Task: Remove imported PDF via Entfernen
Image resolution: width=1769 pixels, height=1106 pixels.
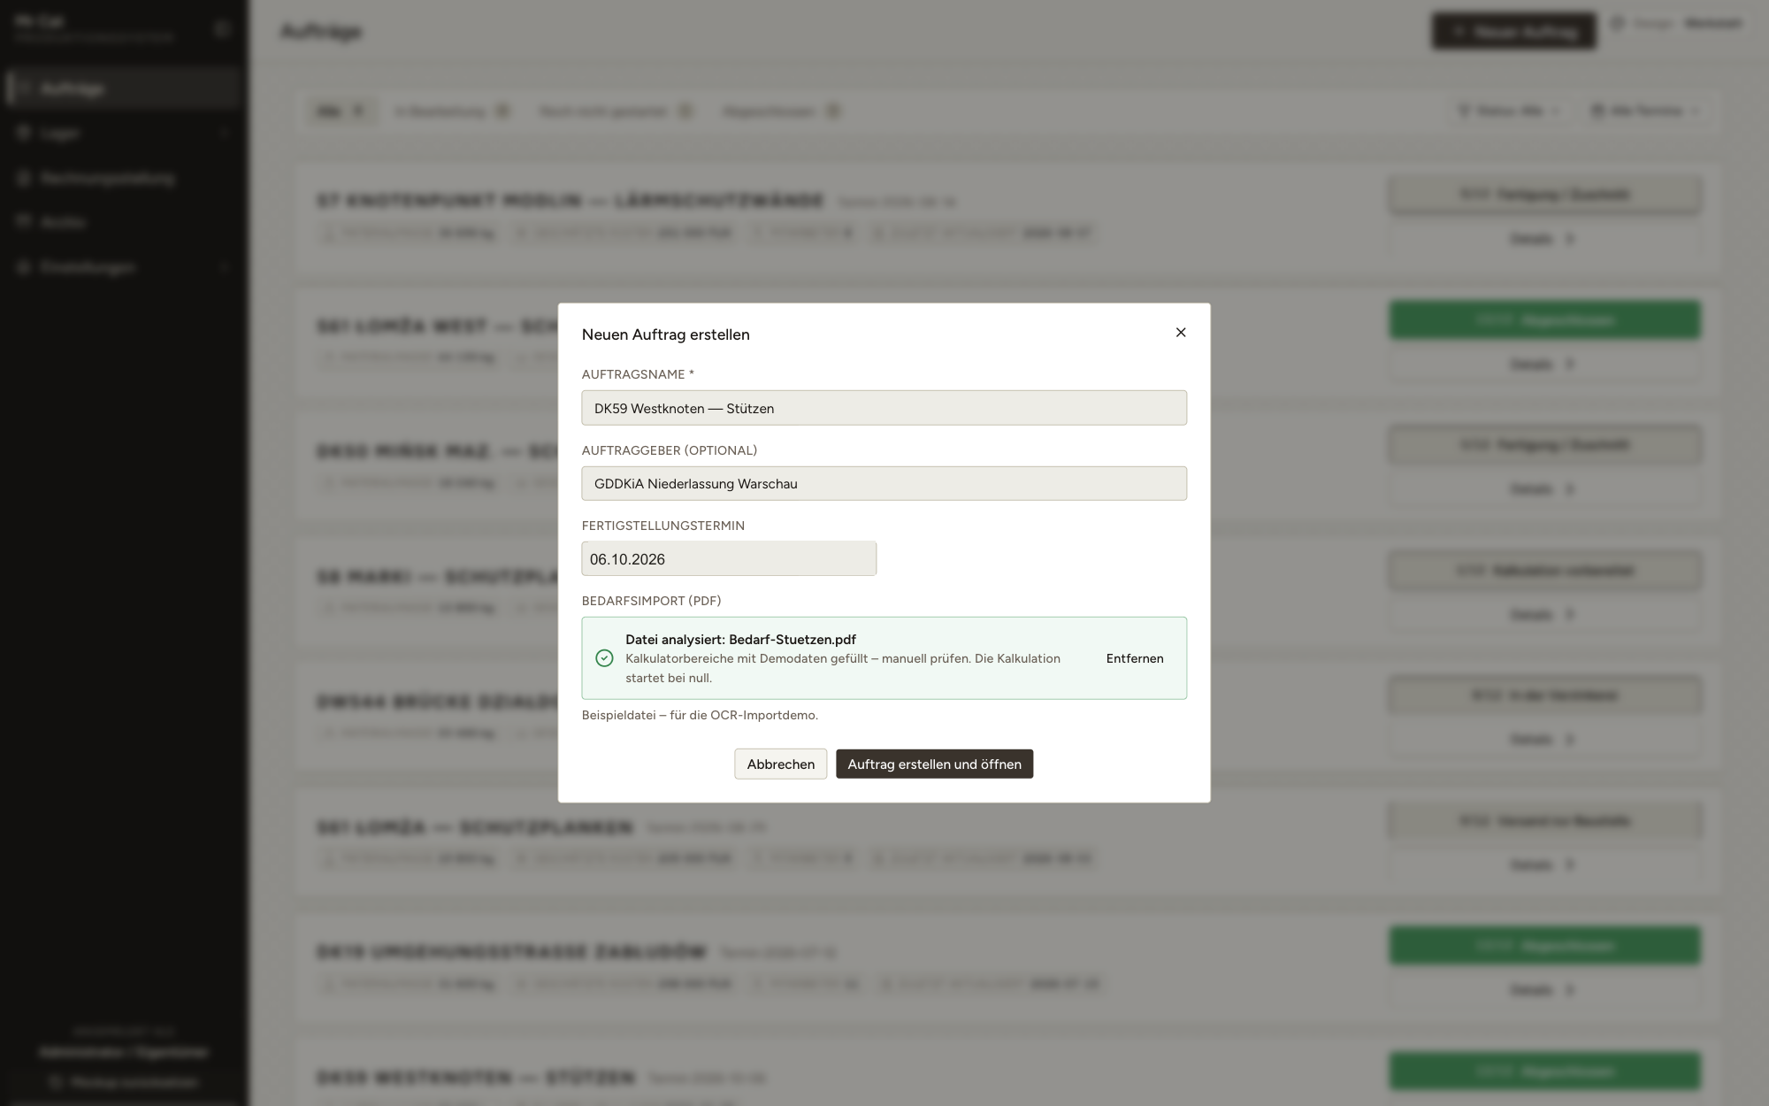Action: tap(1135, 658)
